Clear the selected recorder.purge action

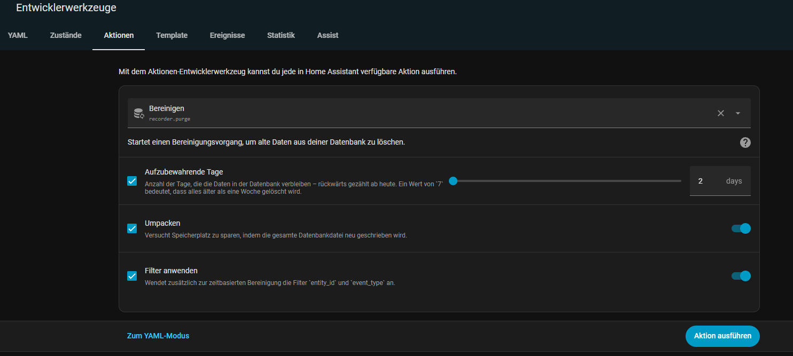coord(720,113)
